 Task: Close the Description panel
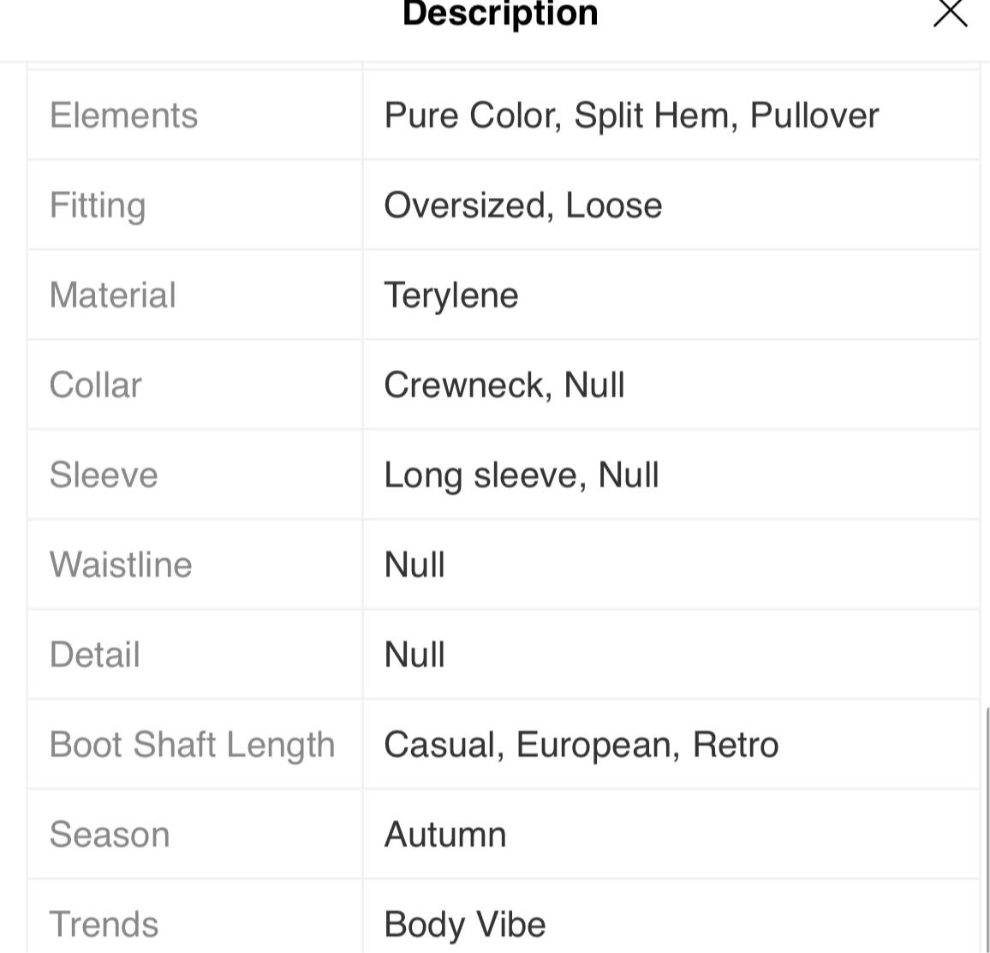point(951,13)
